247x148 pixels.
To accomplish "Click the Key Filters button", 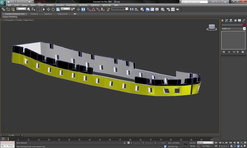I will [207, 146].
